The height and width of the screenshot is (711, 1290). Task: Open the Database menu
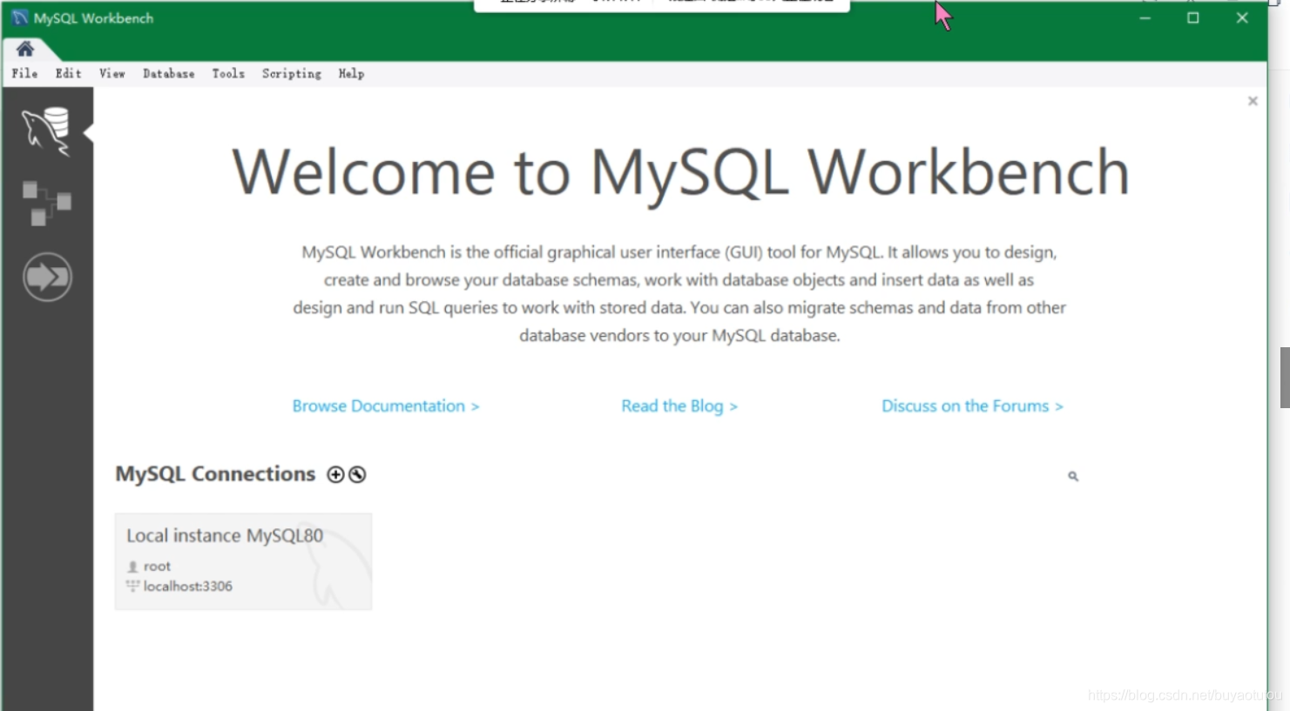169,74
